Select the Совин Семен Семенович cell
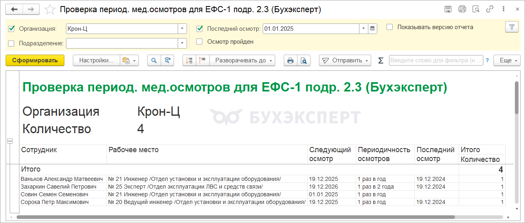The height and width of the screenshot is (223, 525). click(63, 194)
